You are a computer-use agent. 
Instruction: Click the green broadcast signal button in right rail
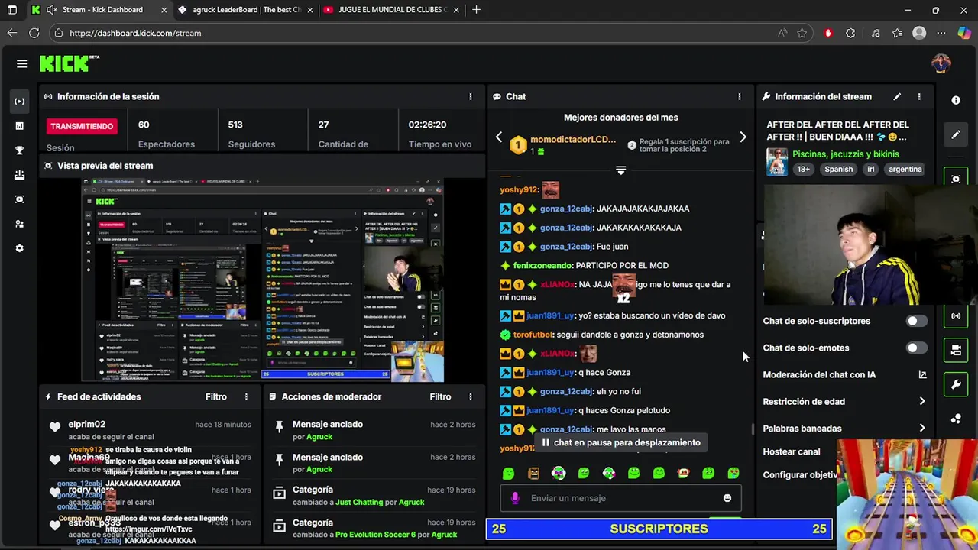point(956,315)
